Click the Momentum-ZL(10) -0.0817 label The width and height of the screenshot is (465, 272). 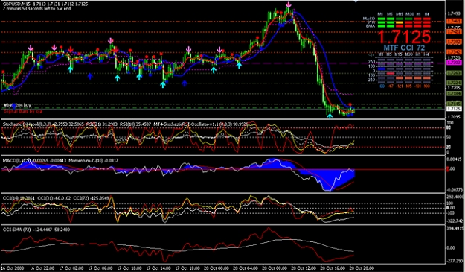pos(94,161)
